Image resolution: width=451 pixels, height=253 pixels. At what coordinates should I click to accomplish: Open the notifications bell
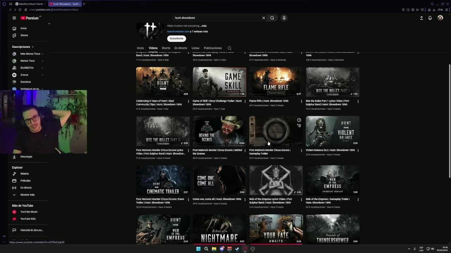click(430, 18)
